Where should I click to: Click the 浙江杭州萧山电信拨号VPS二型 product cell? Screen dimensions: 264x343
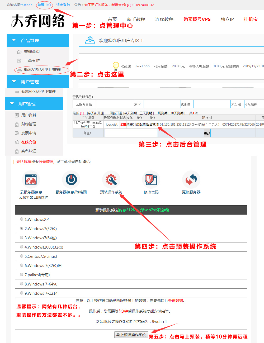(88, 125)
